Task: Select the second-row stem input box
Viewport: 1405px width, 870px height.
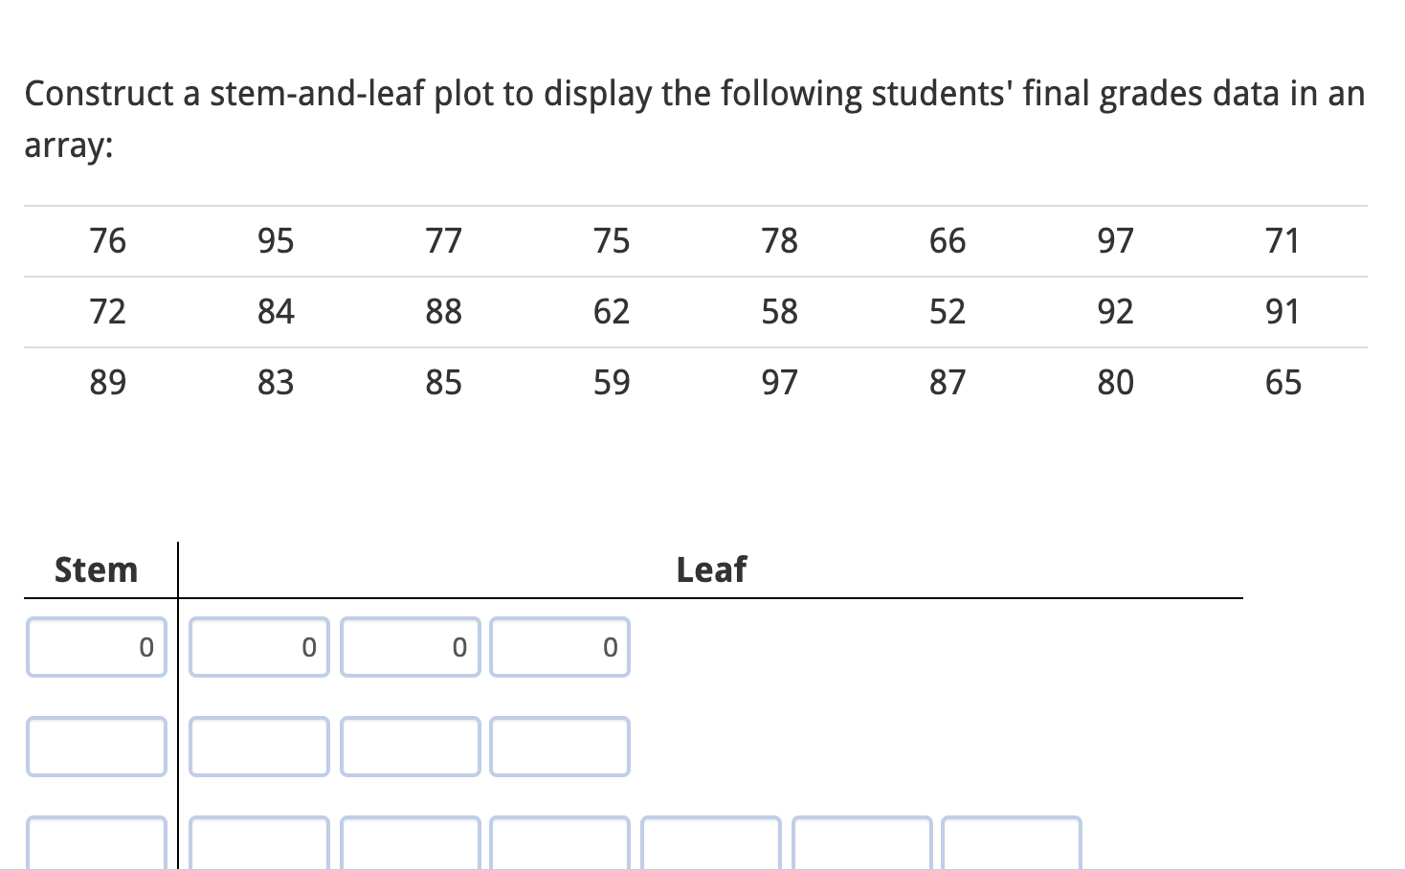Action: click(x=96, y=747)
